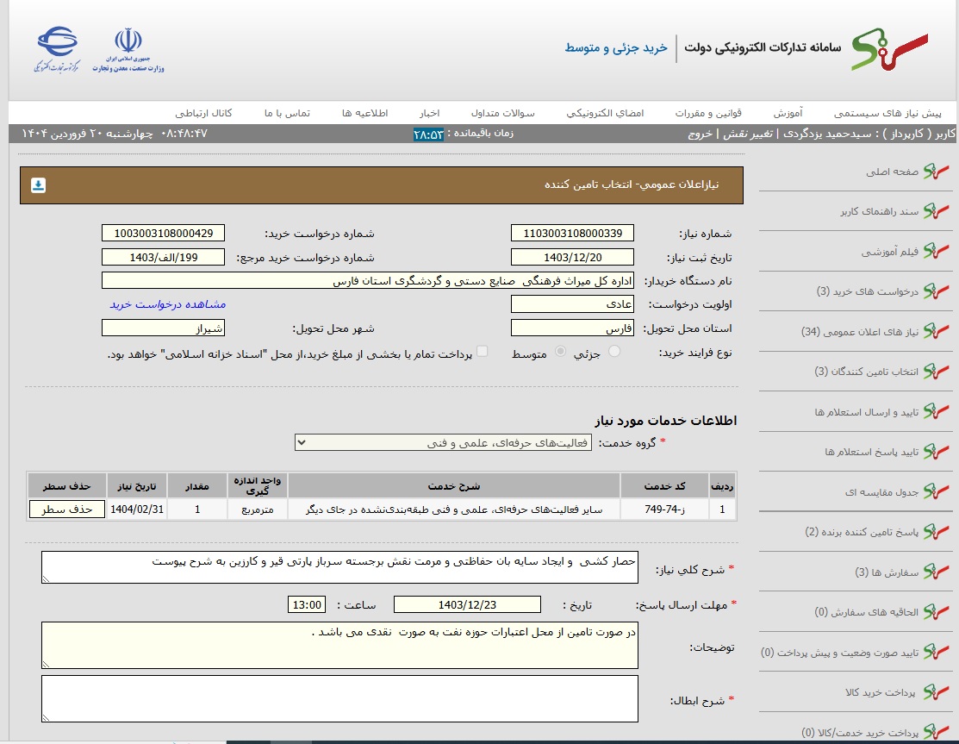Click the Setad logo at top right
The height and width of the screenshot is (744, 959).
pyautogui.click(x=890, y=48)
